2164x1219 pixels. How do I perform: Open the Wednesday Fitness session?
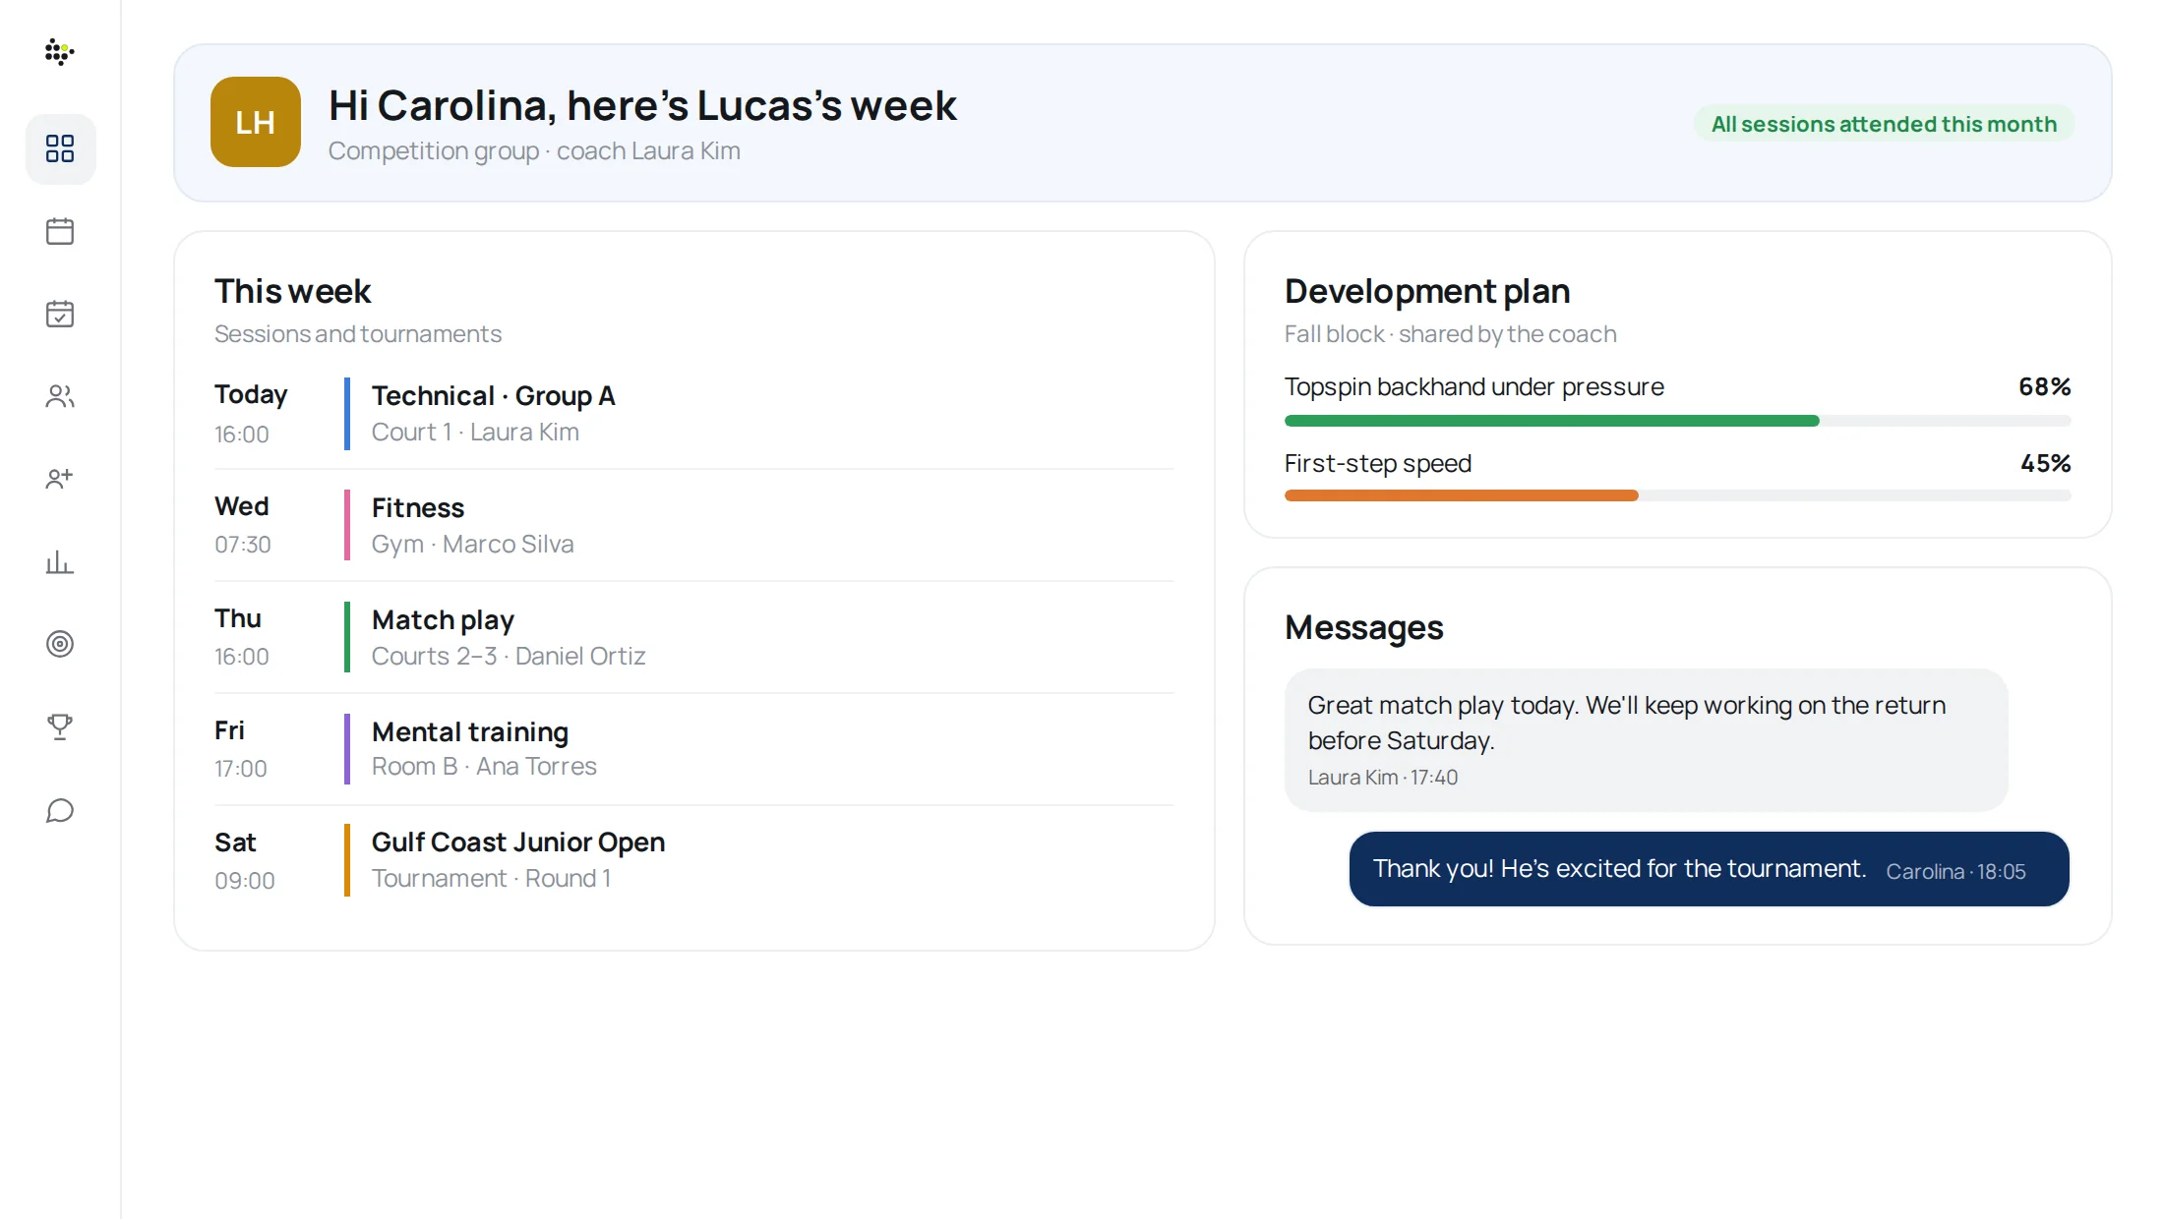[x=694, y=525]
